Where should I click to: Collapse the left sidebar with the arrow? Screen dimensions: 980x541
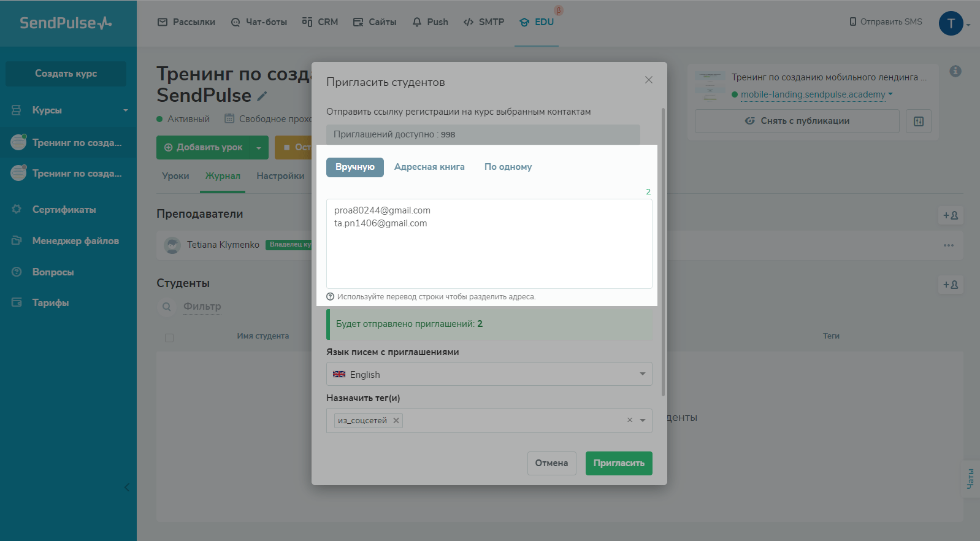click(x=127, y=488)
